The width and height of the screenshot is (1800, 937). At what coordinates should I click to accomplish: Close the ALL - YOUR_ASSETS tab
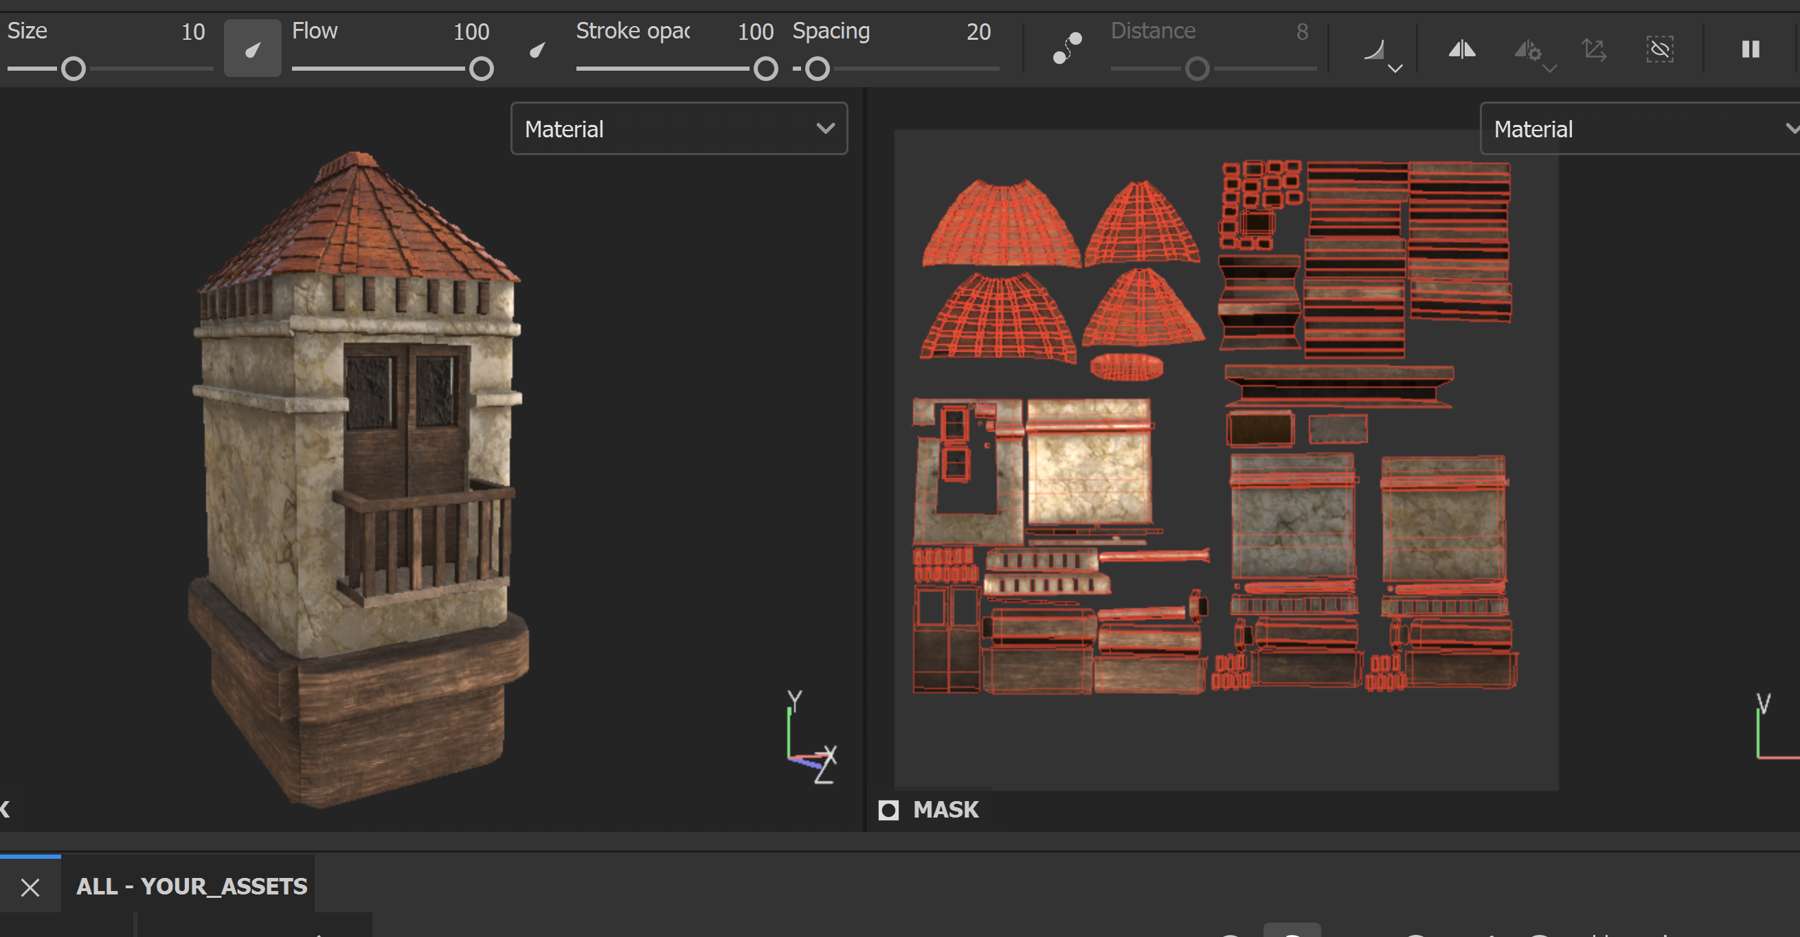[x=30, y=887]
